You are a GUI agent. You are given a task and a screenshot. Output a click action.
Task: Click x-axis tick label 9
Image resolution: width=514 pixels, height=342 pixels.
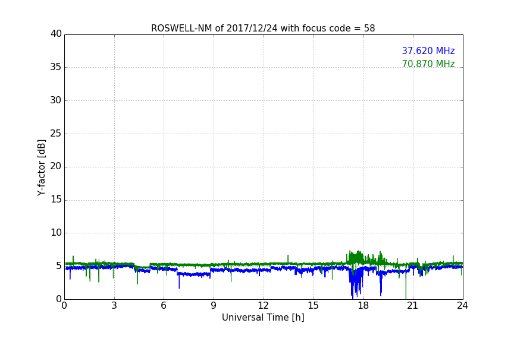[x=214, y=306]
